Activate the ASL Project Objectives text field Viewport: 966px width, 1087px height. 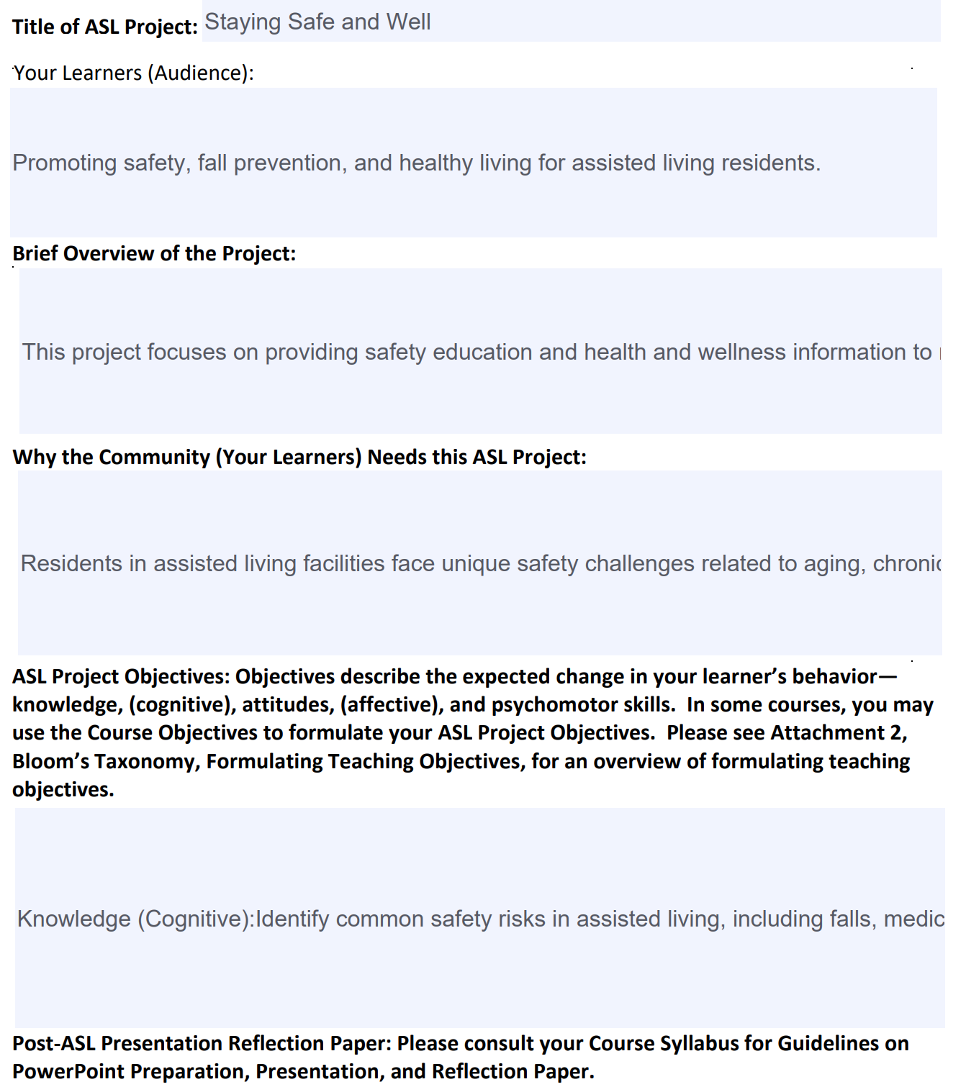[480, 917]
